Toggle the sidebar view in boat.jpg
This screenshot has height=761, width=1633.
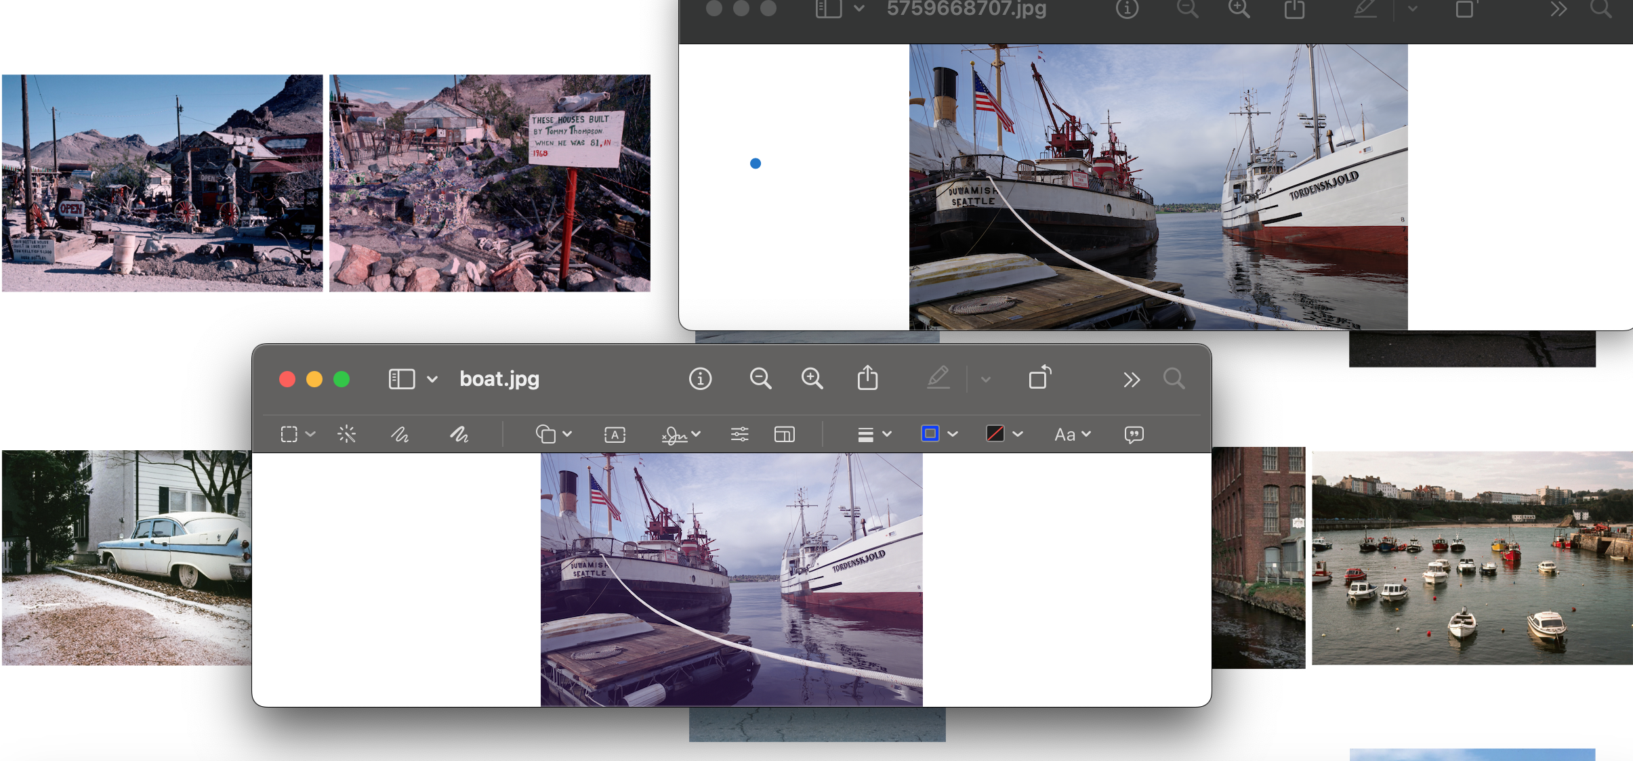(x=402, y=378)
